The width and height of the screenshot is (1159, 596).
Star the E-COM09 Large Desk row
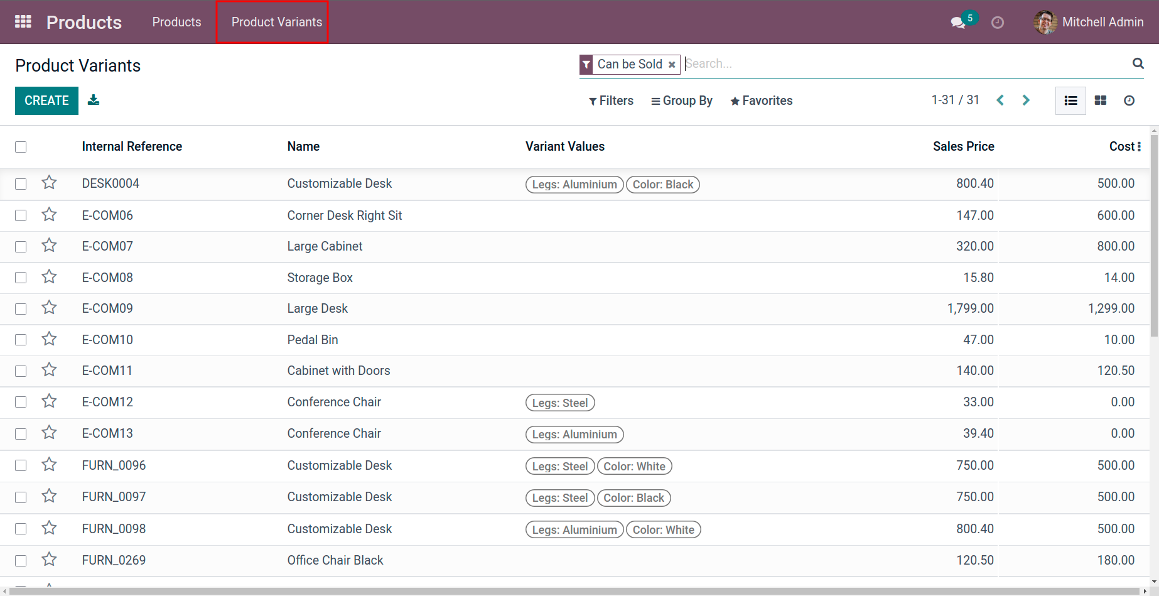click(x=49, y=308)
